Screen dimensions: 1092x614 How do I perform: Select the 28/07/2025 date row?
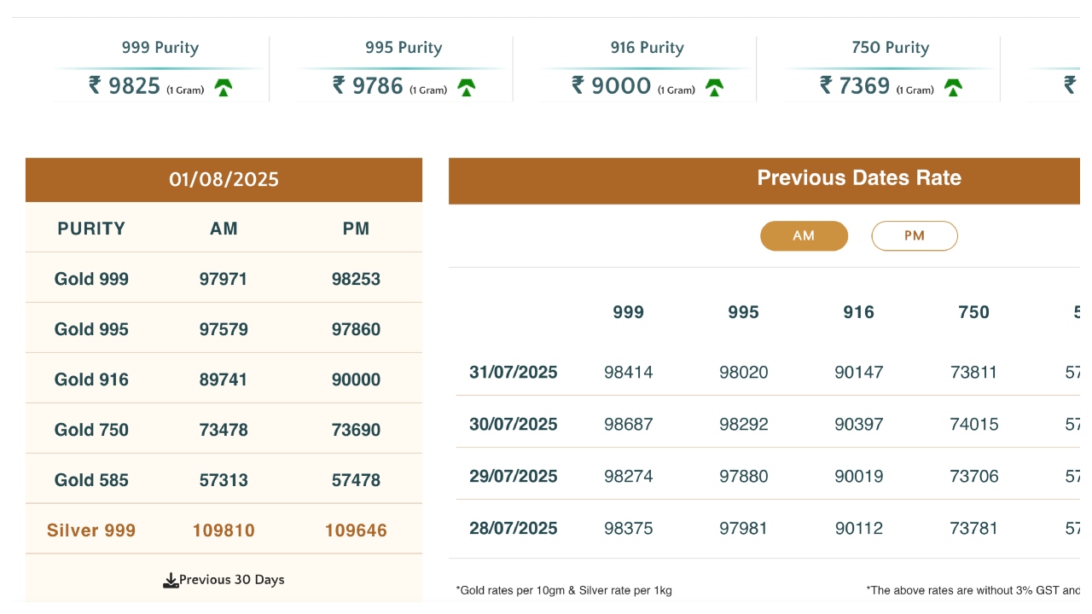pyautogui.click(x=513, y=529)
